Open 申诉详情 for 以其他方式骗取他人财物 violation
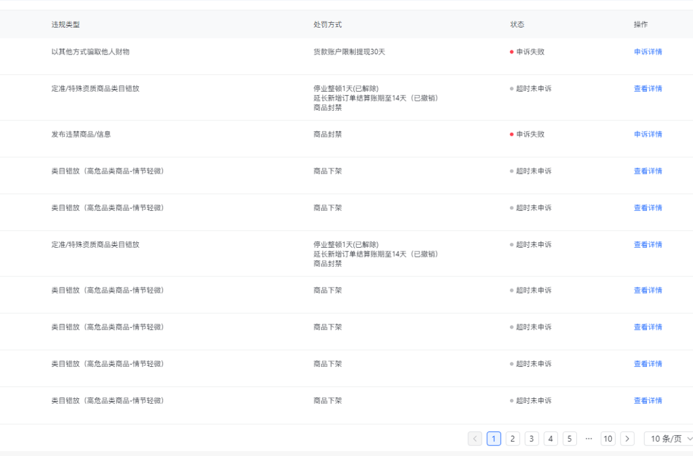The height and width of the screenshot is (456, 693). (x=648, y=52)
